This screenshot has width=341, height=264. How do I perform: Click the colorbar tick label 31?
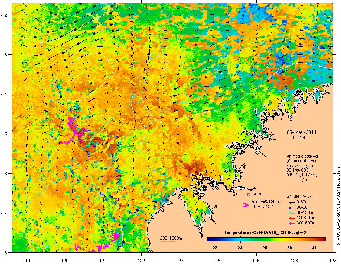pyautogui.click(x=314, y=248)
